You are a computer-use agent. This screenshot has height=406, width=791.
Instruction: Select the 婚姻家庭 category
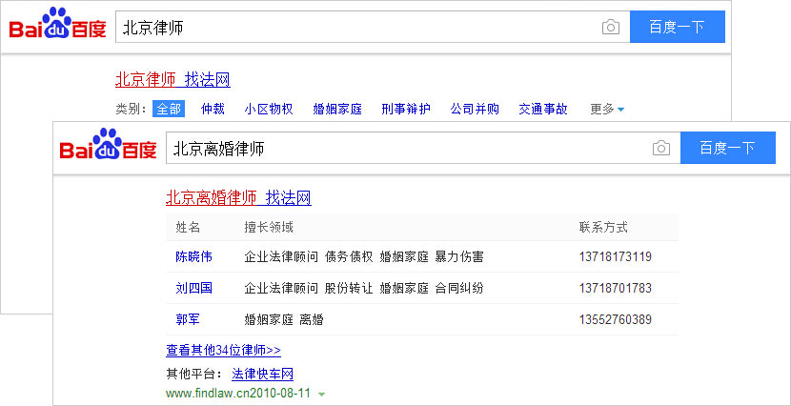[337, 109]
